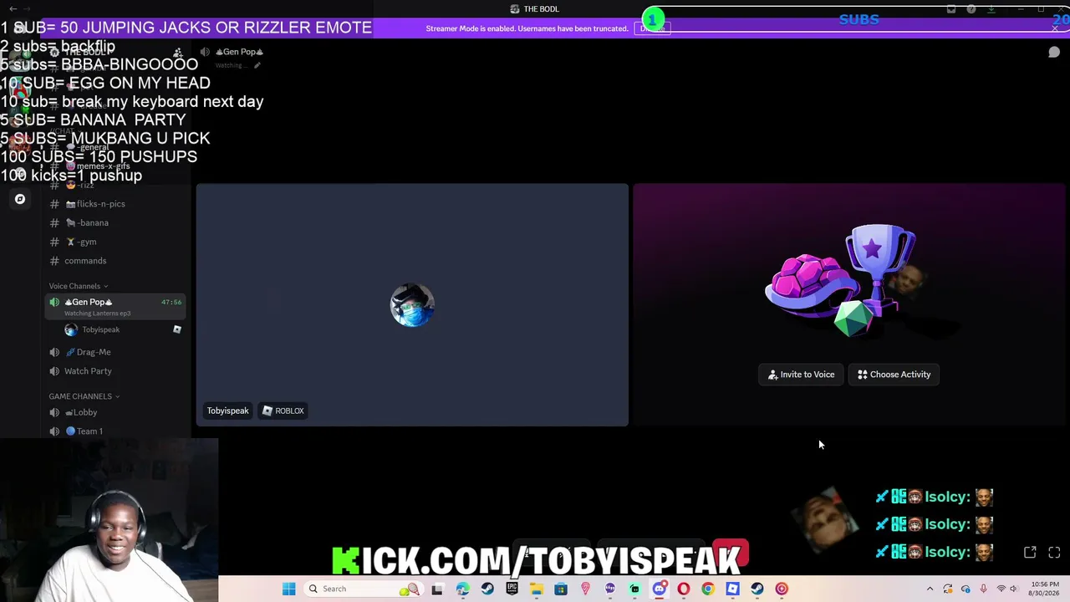The image size is (1070, 602).
Task: Click the ROBLOX activity badge on the tile
Action: (x=283, y=411)
